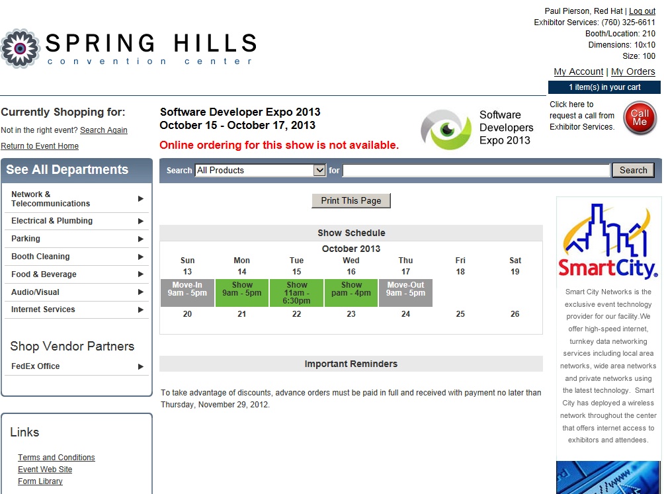
Task: Click the Print This Page button
Action: pos(351,200)
